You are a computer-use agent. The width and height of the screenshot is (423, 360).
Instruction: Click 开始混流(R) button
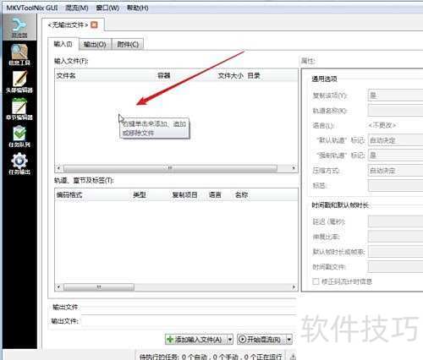261,340
